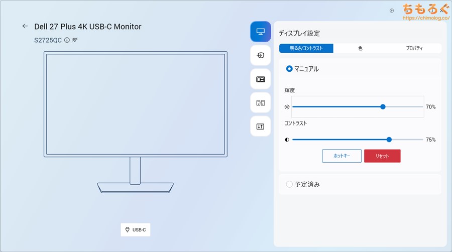The image size is (452, 252).
Task: Click the USB-C input label below monitor
Action: tap(136, 230)
